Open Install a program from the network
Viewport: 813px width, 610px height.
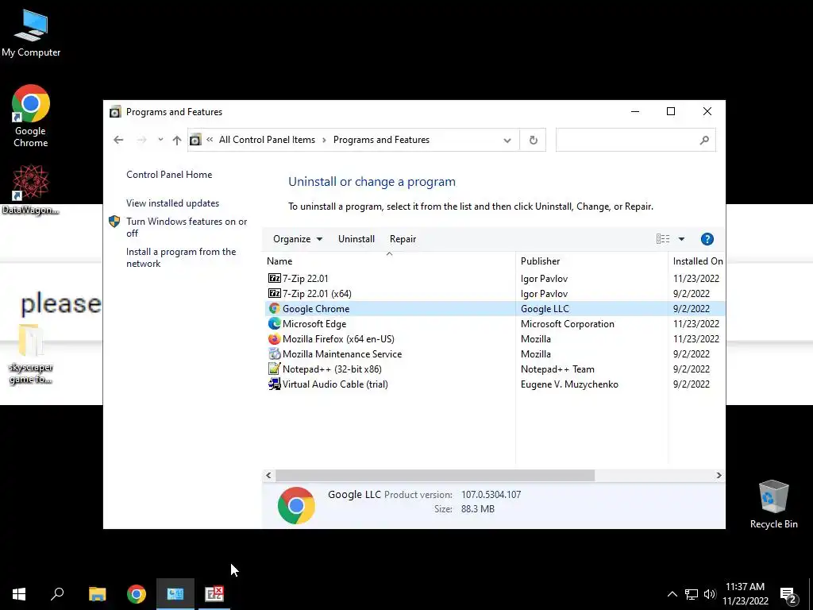[181, 257]
